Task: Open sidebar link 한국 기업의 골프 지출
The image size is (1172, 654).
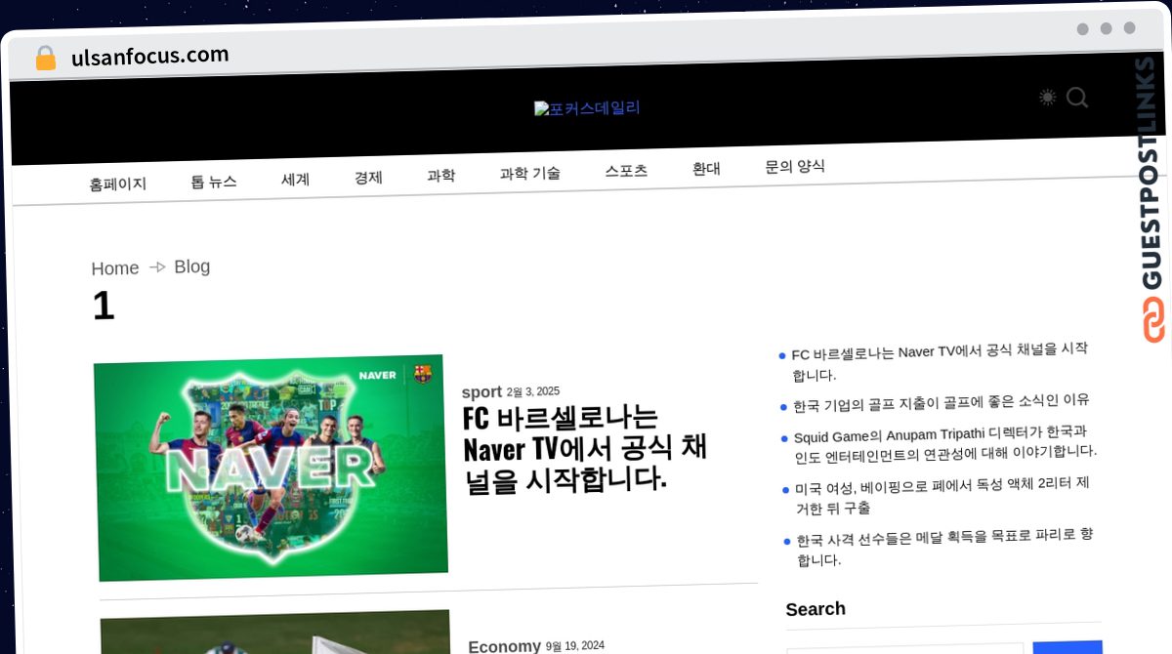Action: 942,402
